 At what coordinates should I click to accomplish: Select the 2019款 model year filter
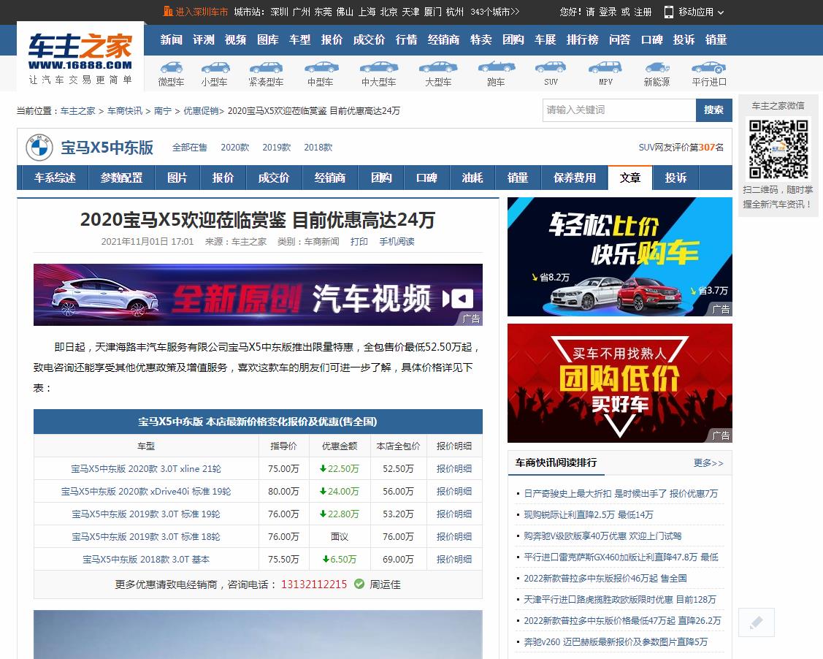point(277,148)
